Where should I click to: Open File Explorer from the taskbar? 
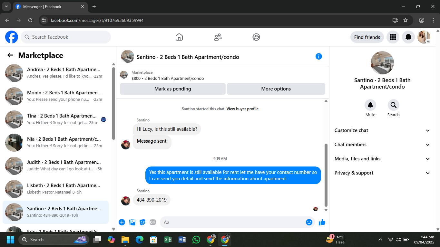click(x=125, y=240)
